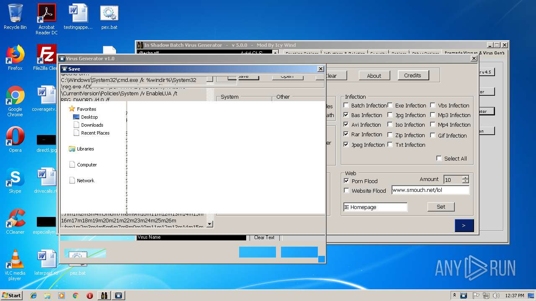This screenshot has height=301, width=536.
Task: Open Internet Explorer from the taskbar
Action: tap(33, 296)
